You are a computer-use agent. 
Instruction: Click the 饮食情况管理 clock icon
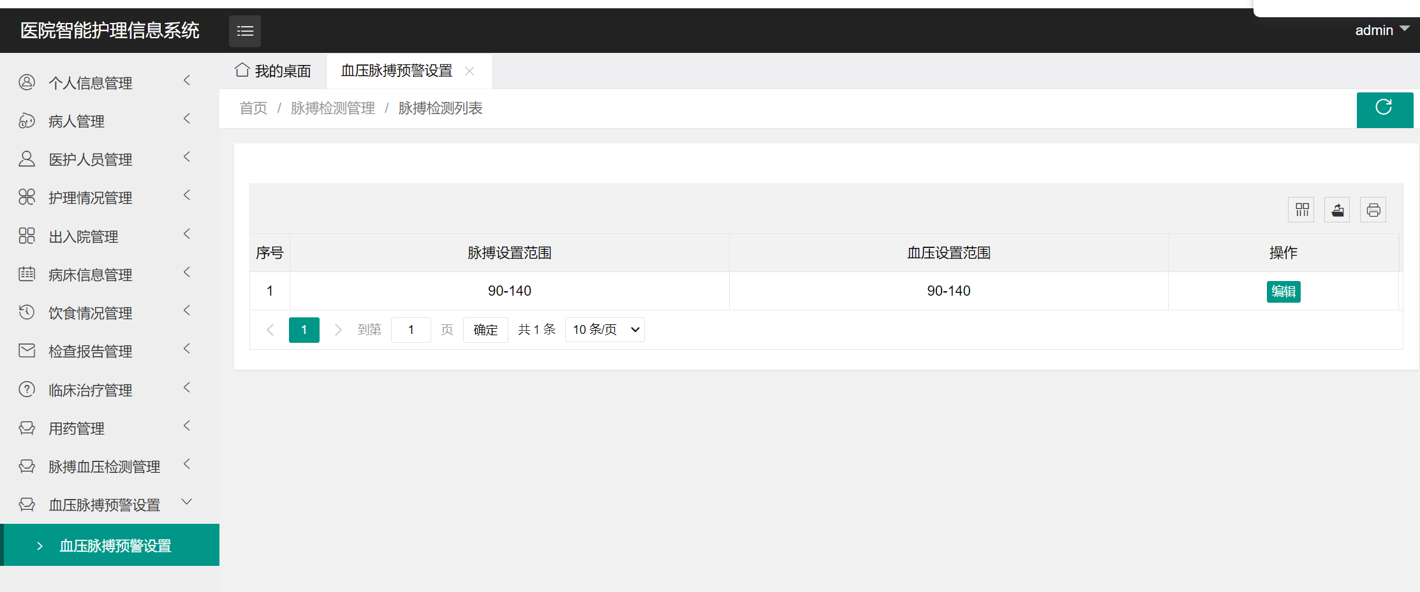tap(26, 312)
